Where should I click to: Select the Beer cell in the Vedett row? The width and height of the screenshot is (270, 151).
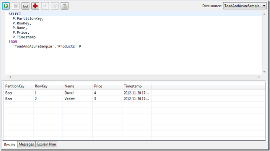point(18,99)
